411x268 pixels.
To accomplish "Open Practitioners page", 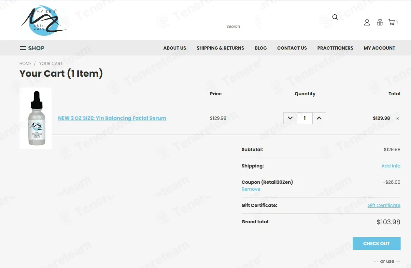I will tap(335, 48).
